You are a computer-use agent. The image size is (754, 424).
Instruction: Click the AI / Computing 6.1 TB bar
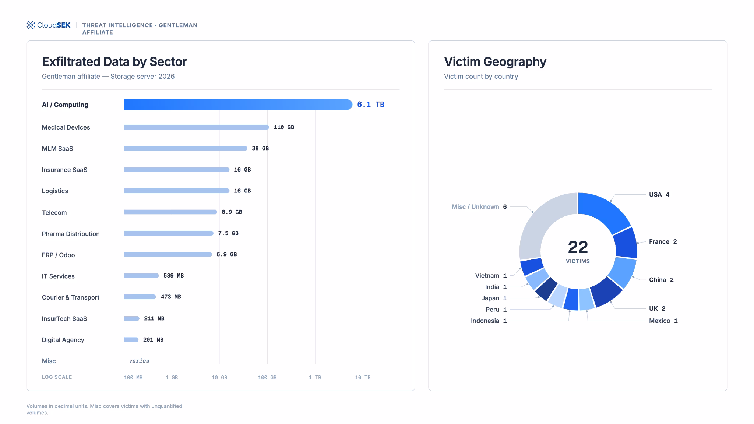(x=238, y=105)
